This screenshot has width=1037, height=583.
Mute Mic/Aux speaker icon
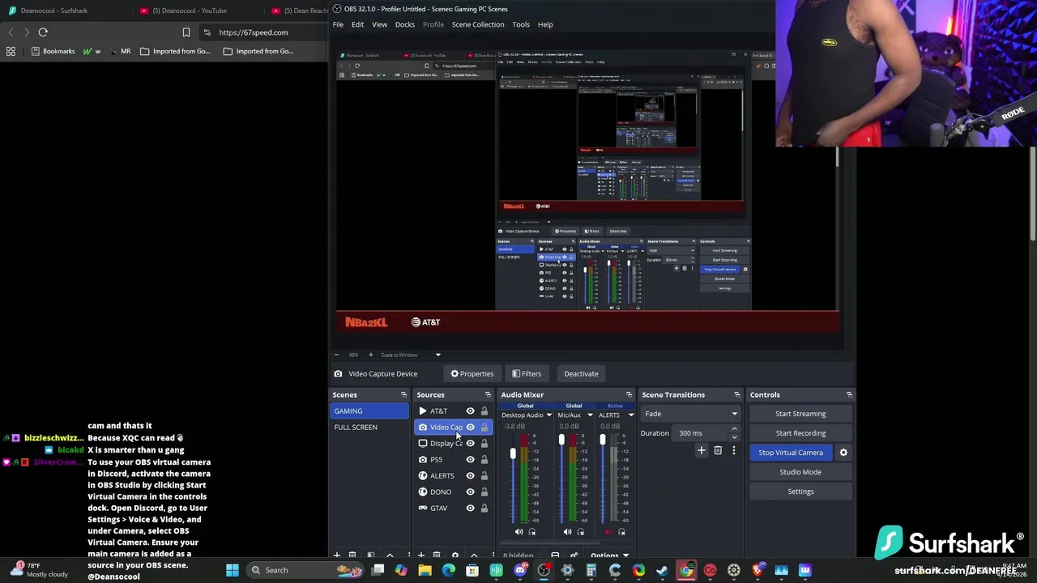tap(567, 532)
